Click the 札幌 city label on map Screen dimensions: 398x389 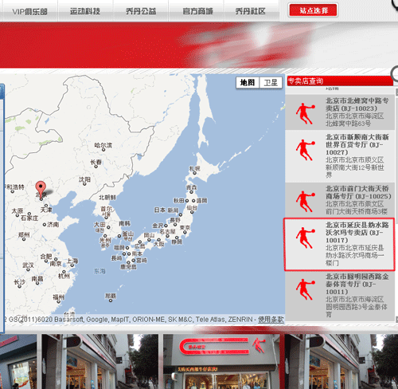[194, 168]
